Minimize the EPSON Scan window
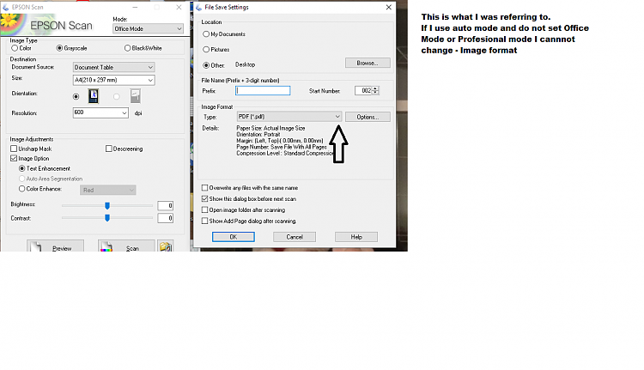 coord(135,8)
